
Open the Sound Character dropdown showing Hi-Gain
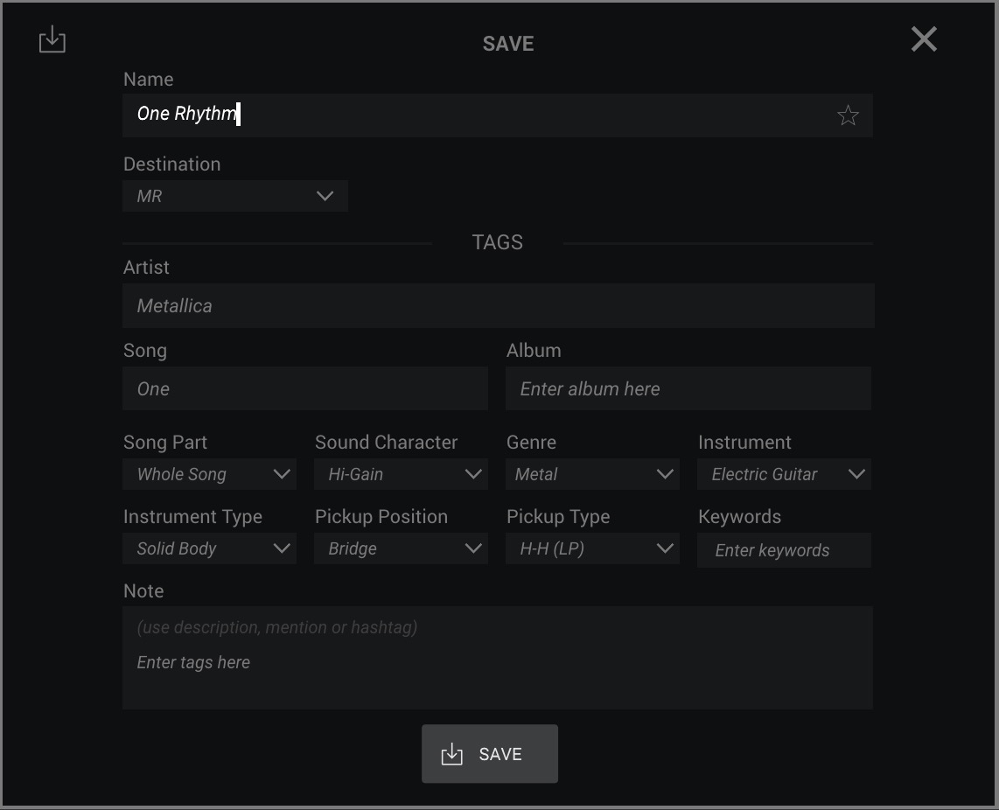click(x=401, y=474)
